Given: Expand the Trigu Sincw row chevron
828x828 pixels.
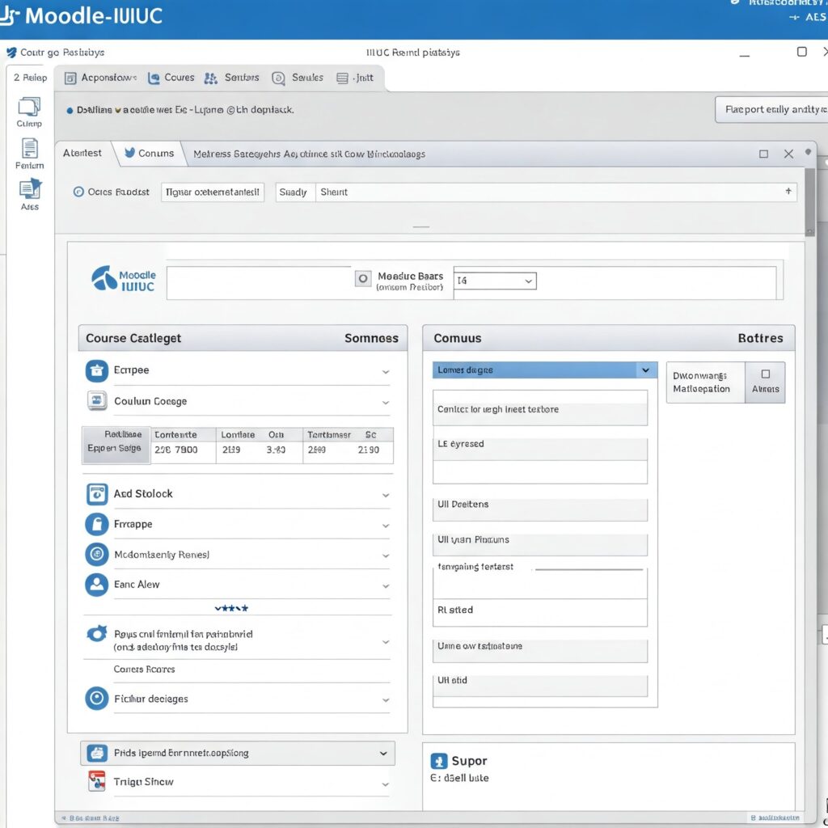Looking at the screenshot, I should click(386, 784).
